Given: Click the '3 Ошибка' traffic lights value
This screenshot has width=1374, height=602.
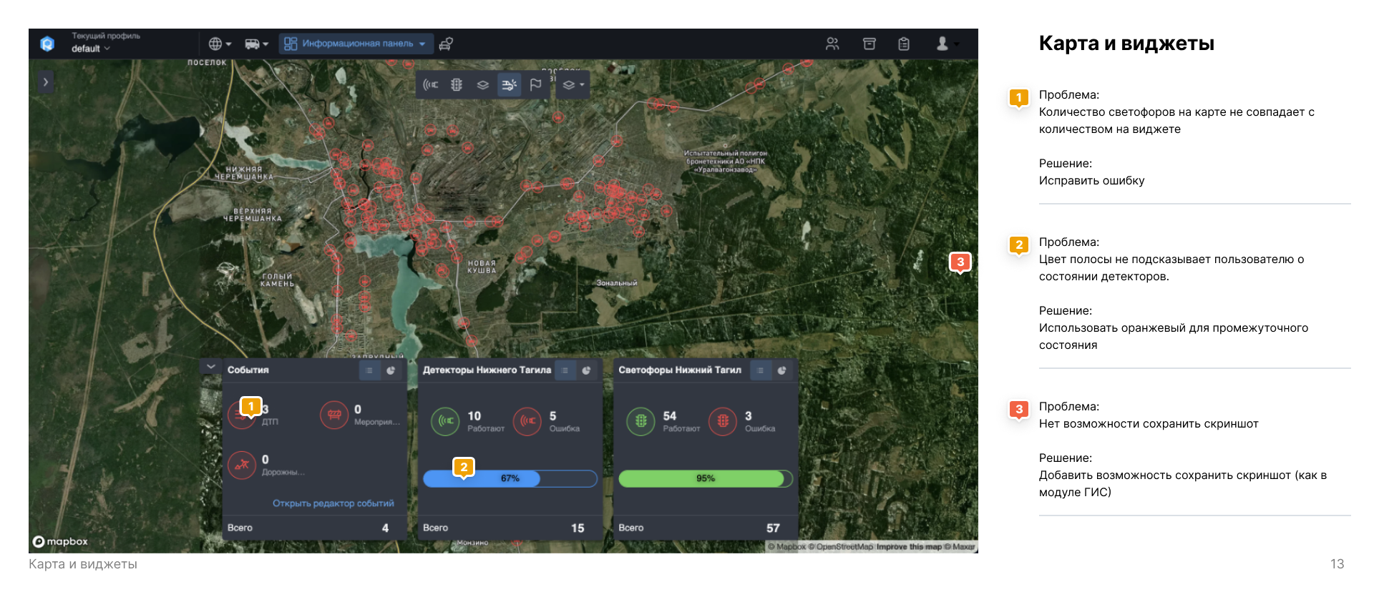Looking at the screenshot, I should (760, 421).
